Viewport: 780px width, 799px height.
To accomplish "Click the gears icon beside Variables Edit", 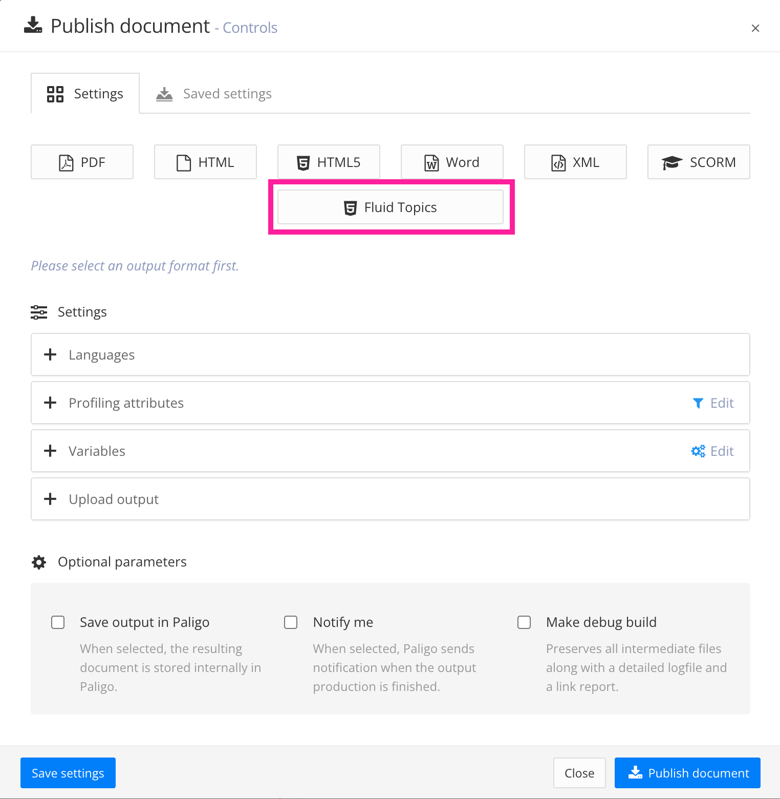I will pyautogui.click(x=698, y=451).
